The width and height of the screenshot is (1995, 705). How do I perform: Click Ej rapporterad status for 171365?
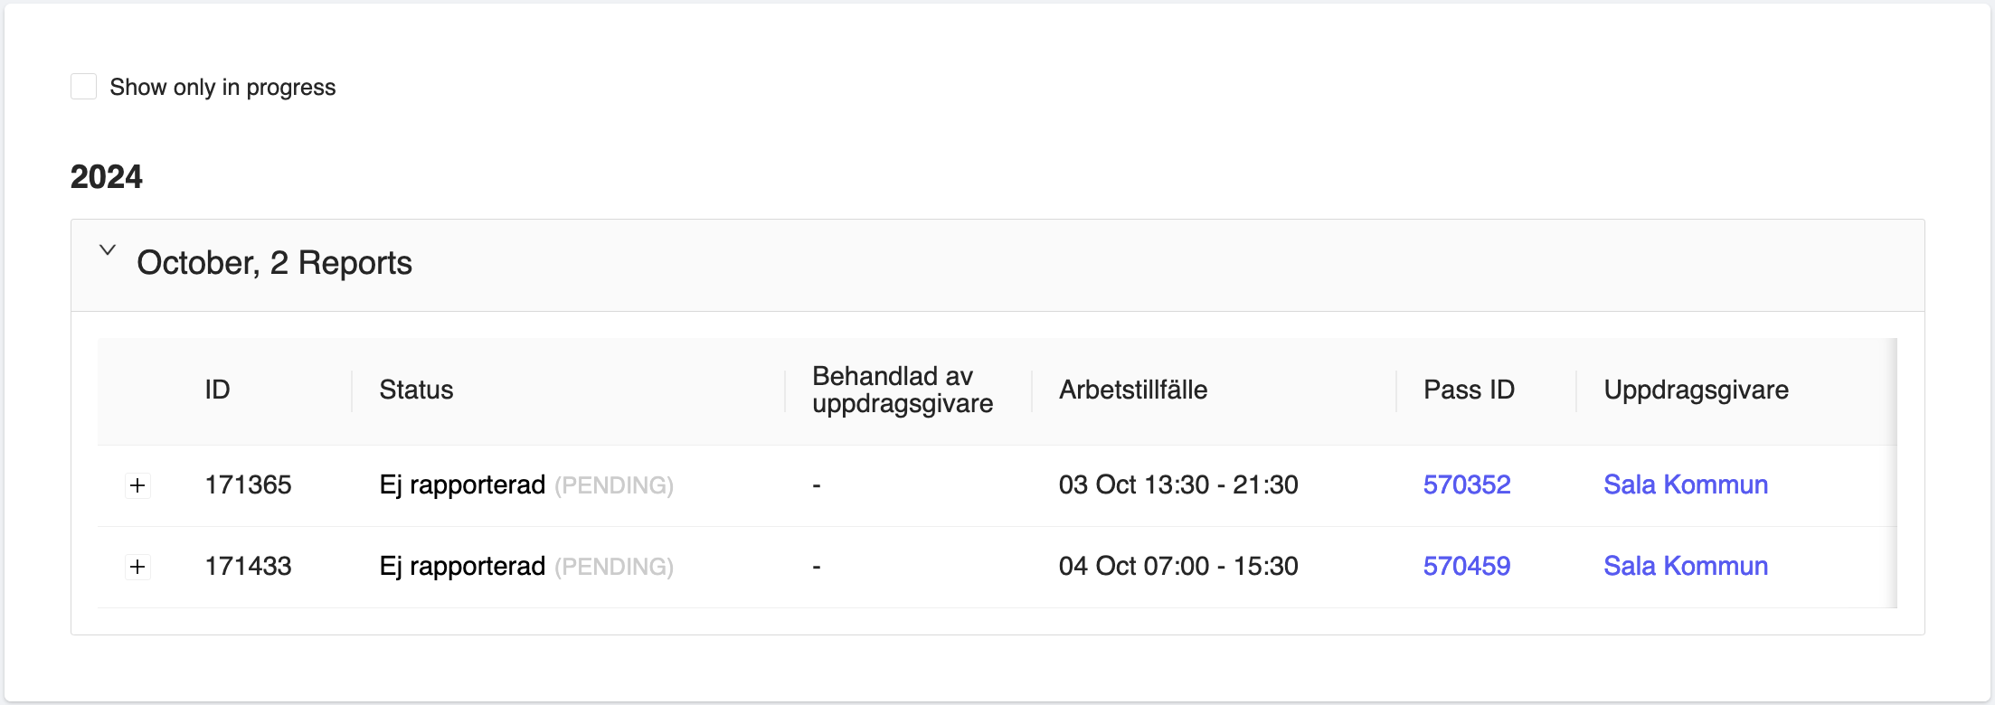[x=462, y=485]
